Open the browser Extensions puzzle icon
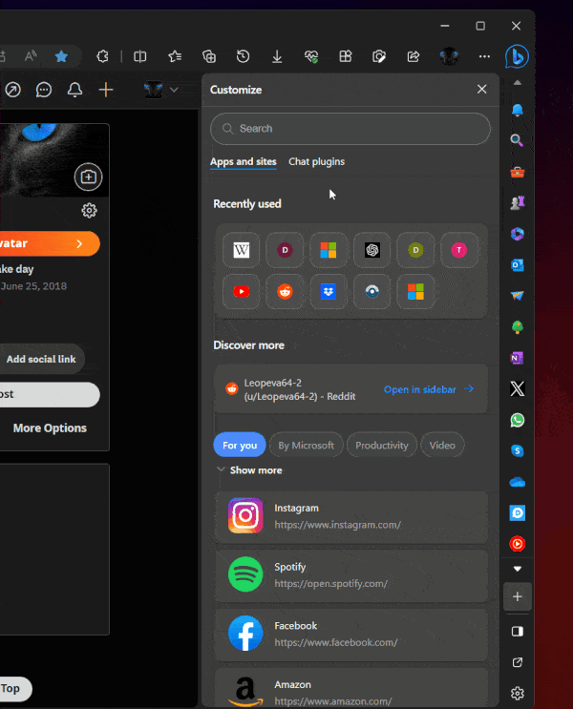 coord(102,56)
